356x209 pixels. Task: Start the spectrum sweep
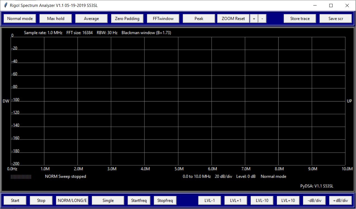pos(15,200)
